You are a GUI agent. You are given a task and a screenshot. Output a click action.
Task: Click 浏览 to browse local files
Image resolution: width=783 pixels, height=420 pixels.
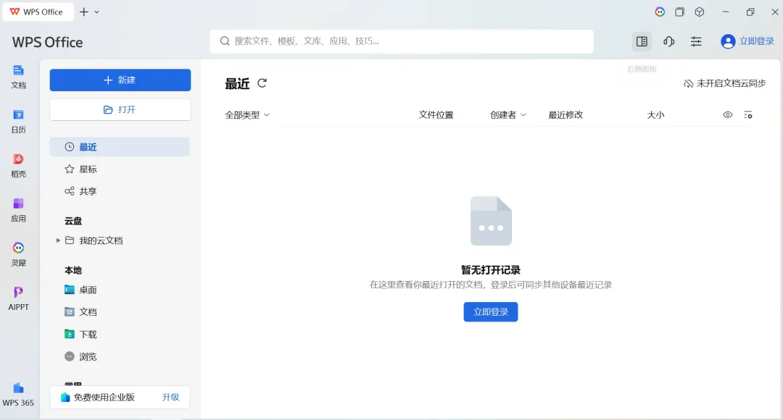(80, 356)
